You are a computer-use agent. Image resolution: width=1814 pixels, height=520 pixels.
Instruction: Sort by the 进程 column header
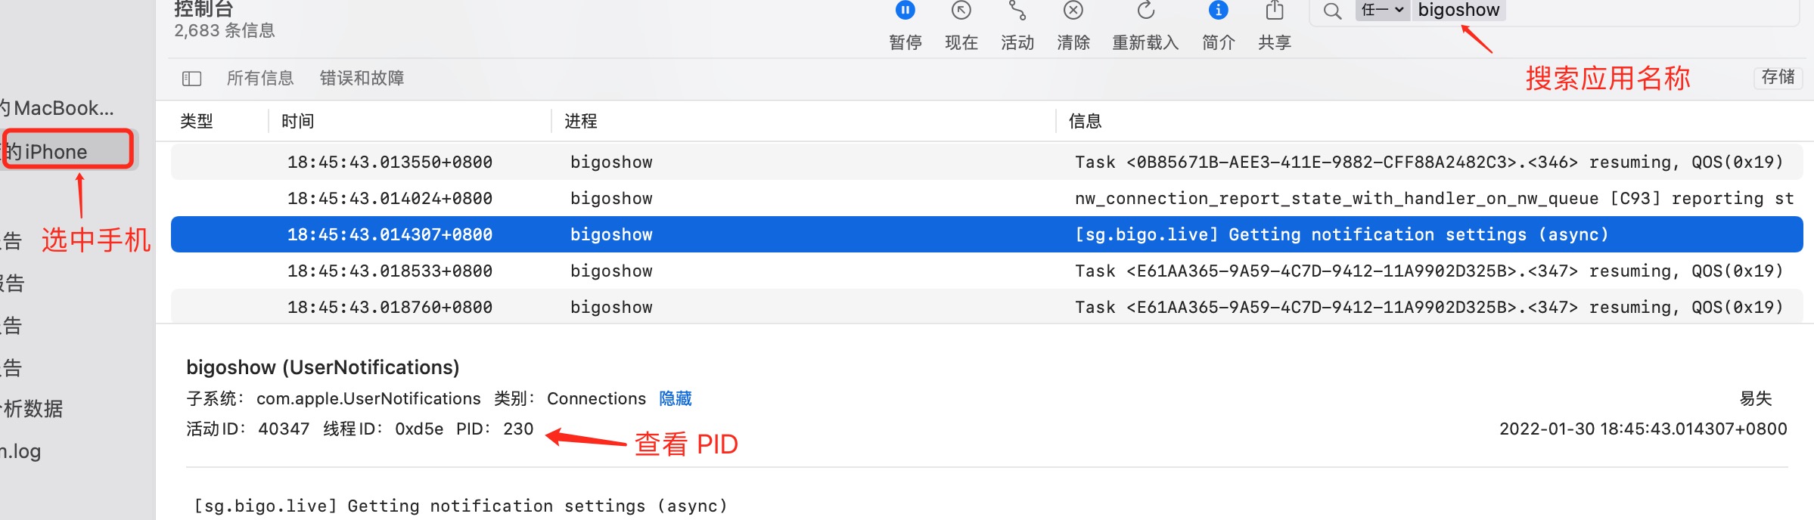point(580,121)
